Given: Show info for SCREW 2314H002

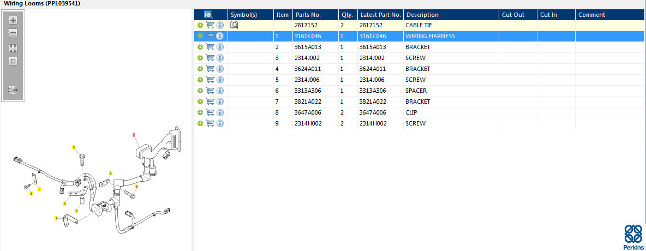Looking at the screenshot, I should [x=220, y=123].
